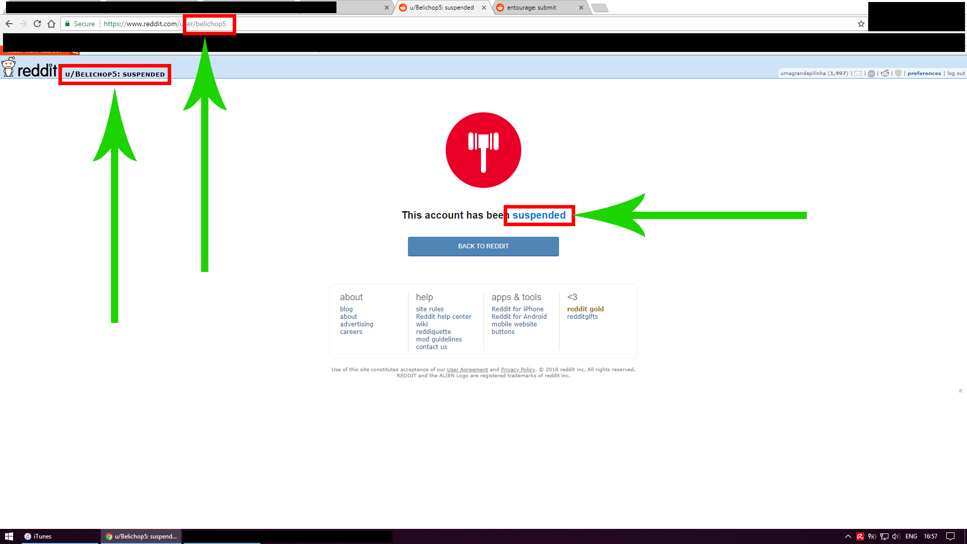Open the Reddit chat bubble icon
Screen dimensions: 967x544
point(871,74)
